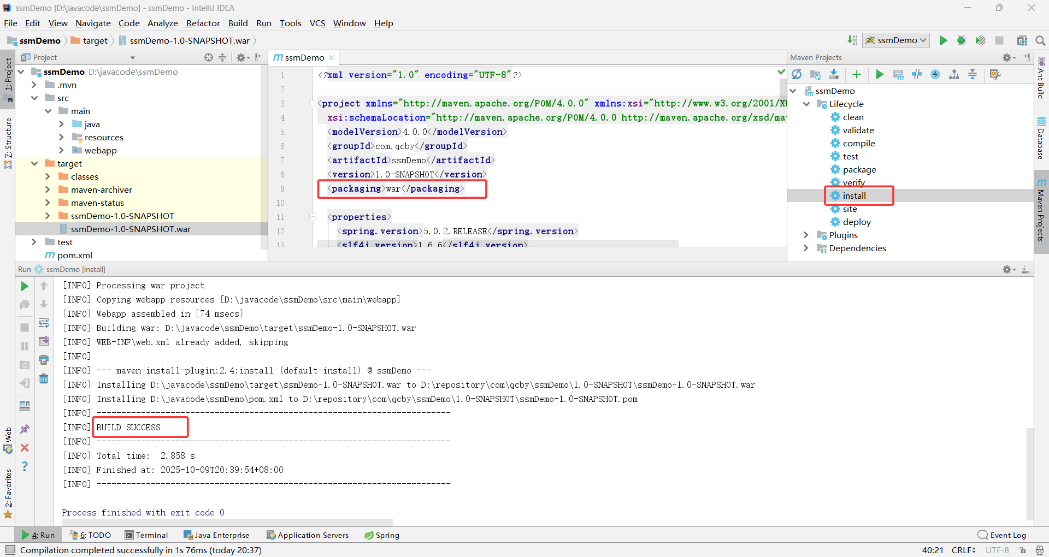Image resolution: width=1049 pixels, height=557 pixels.
Task: Select package lifecycle goal
Action: 859,170
